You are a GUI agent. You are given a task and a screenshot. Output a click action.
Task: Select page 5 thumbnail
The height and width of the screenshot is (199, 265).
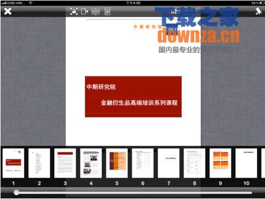click(x=117, y=163)
